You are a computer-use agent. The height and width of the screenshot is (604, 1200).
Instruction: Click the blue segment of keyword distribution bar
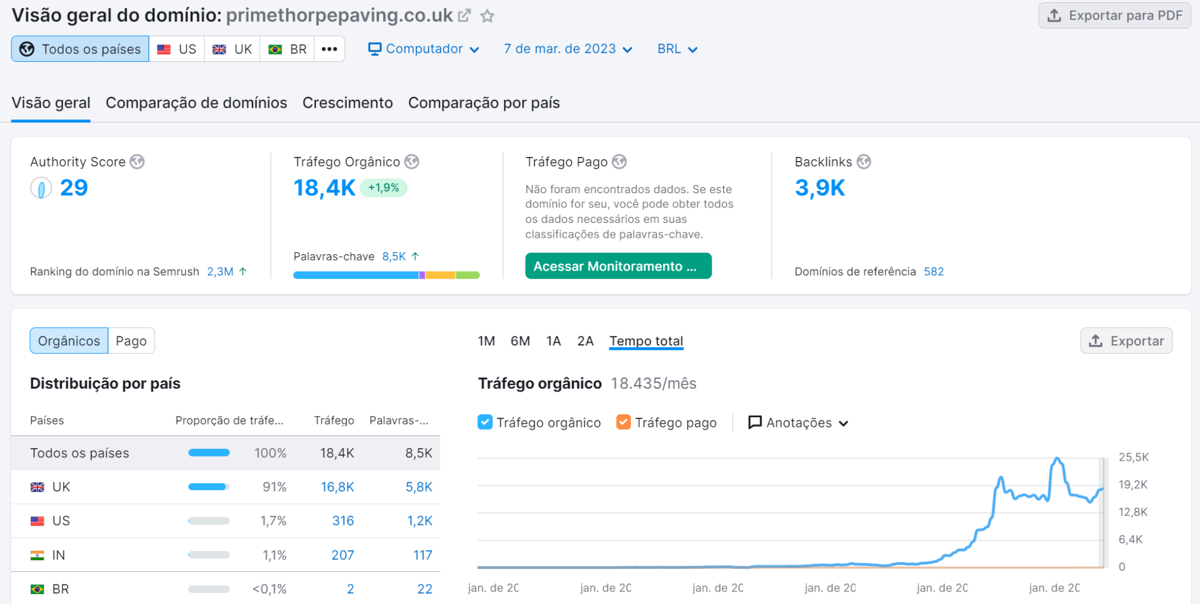(356, 275)
